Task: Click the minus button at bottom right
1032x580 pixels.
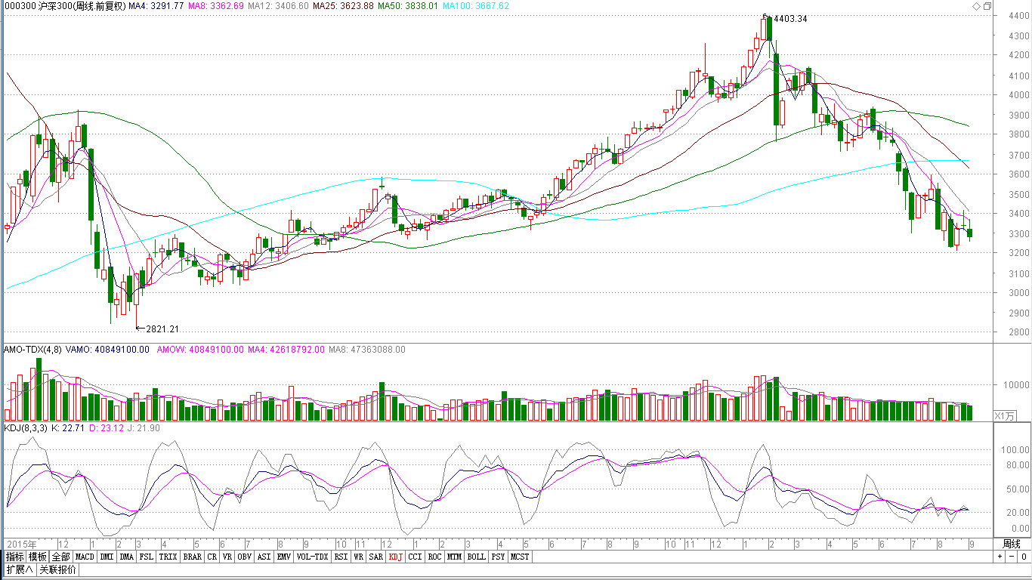Action: (1011, 557)
